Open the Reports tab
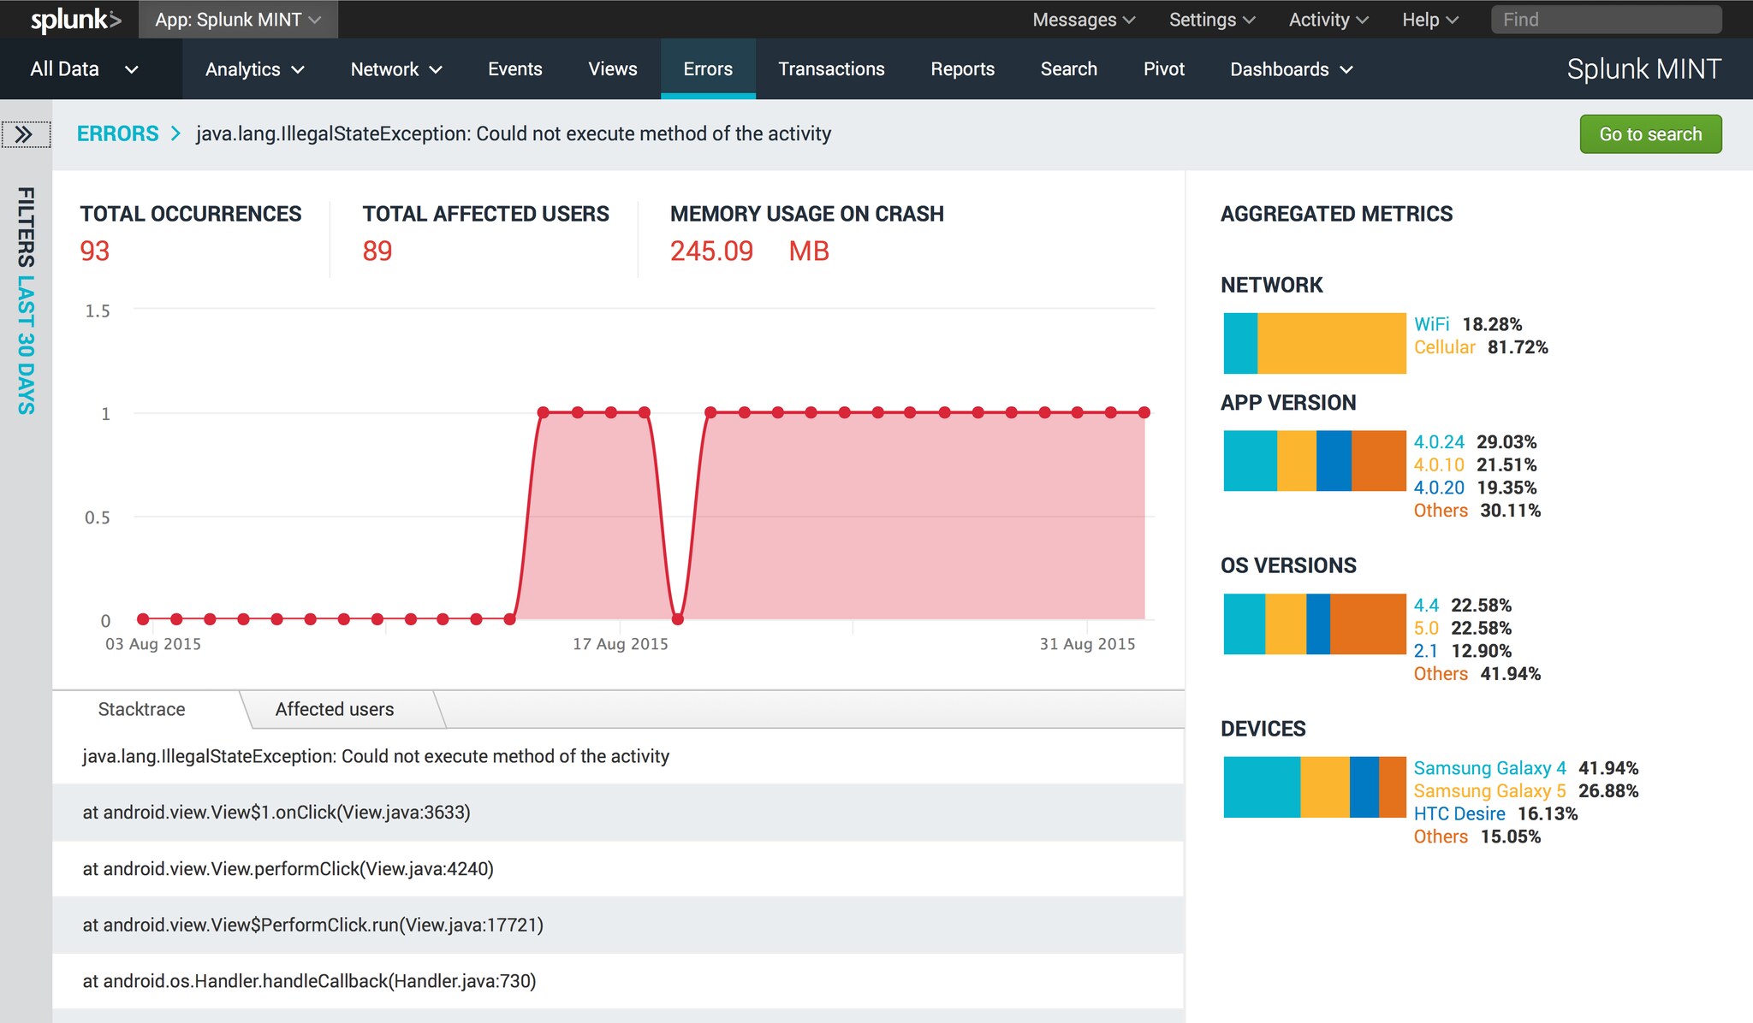 [963, 69]
